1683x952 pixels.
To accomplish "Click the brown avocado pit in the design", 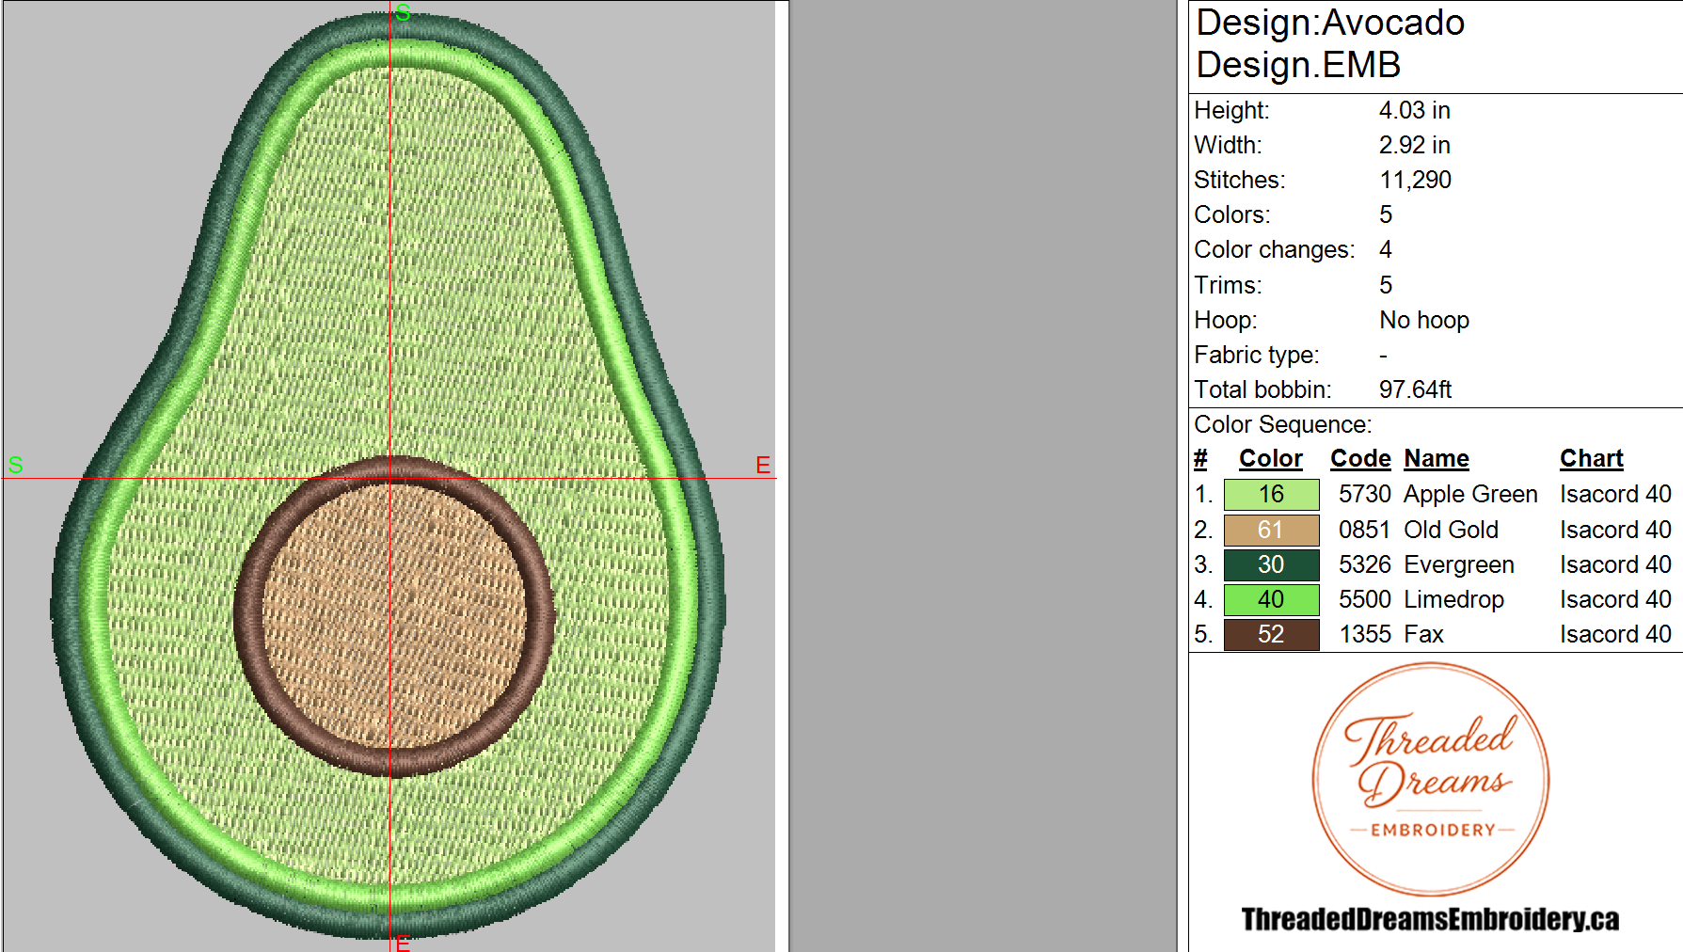I will [394, 616].
